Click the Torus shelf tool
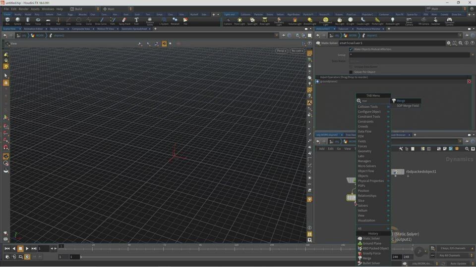 point(38,21)
